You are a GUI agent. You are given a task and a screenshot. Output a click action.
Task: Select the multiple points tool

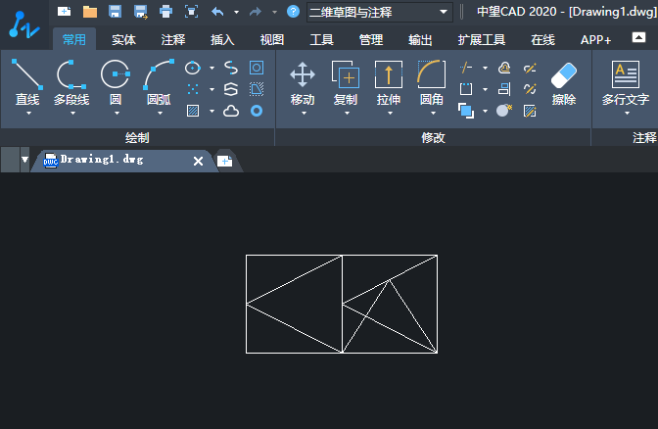tap(193, 89)
